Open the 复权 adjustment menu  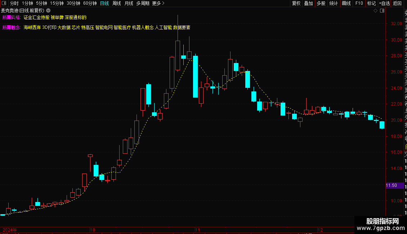coord(296,3)
